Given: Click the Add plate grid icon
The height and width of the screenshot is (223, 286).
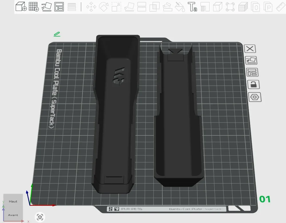Looking at the screenshot, I should coord(34,7).
